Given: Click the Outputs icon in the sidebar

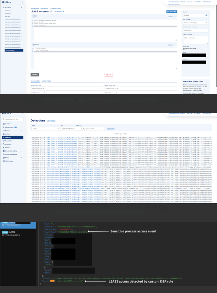Looking at the screenshot, I should tap(3, 147).
